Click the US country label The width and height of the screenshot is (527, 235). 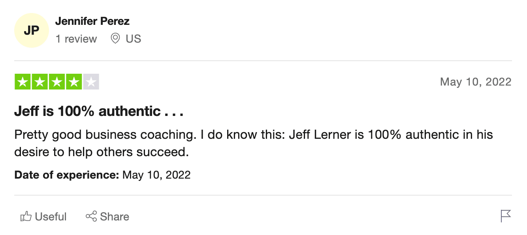tap(134, 39)
